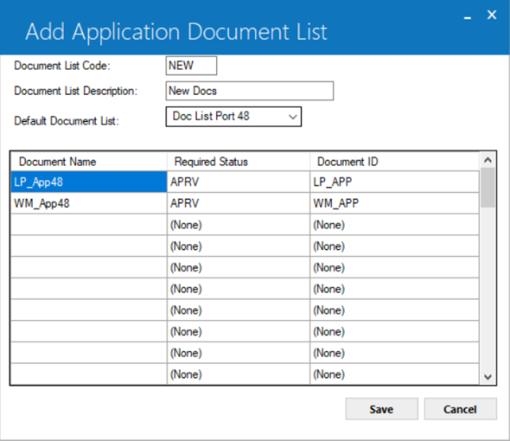This screenshot has height=441, width=510.
Task: Minimize the dialog window
Action: click(468, 16)
